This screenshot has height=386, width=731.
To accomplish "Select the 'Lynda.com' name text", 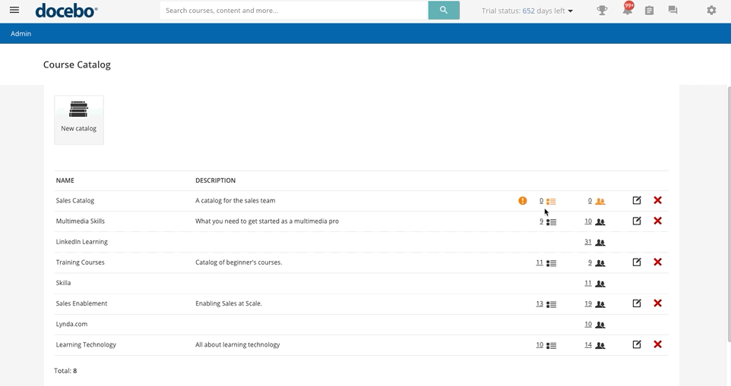I will [71, 324].
